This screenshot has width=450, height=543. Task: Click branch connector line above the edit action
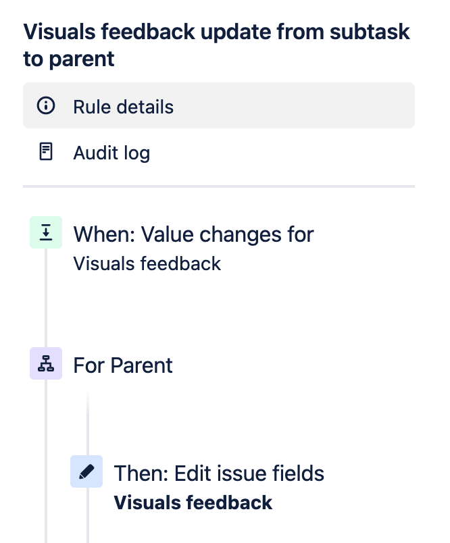[x=87, y=419]
